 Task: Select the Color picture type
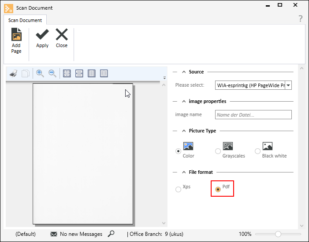(179, 151)
